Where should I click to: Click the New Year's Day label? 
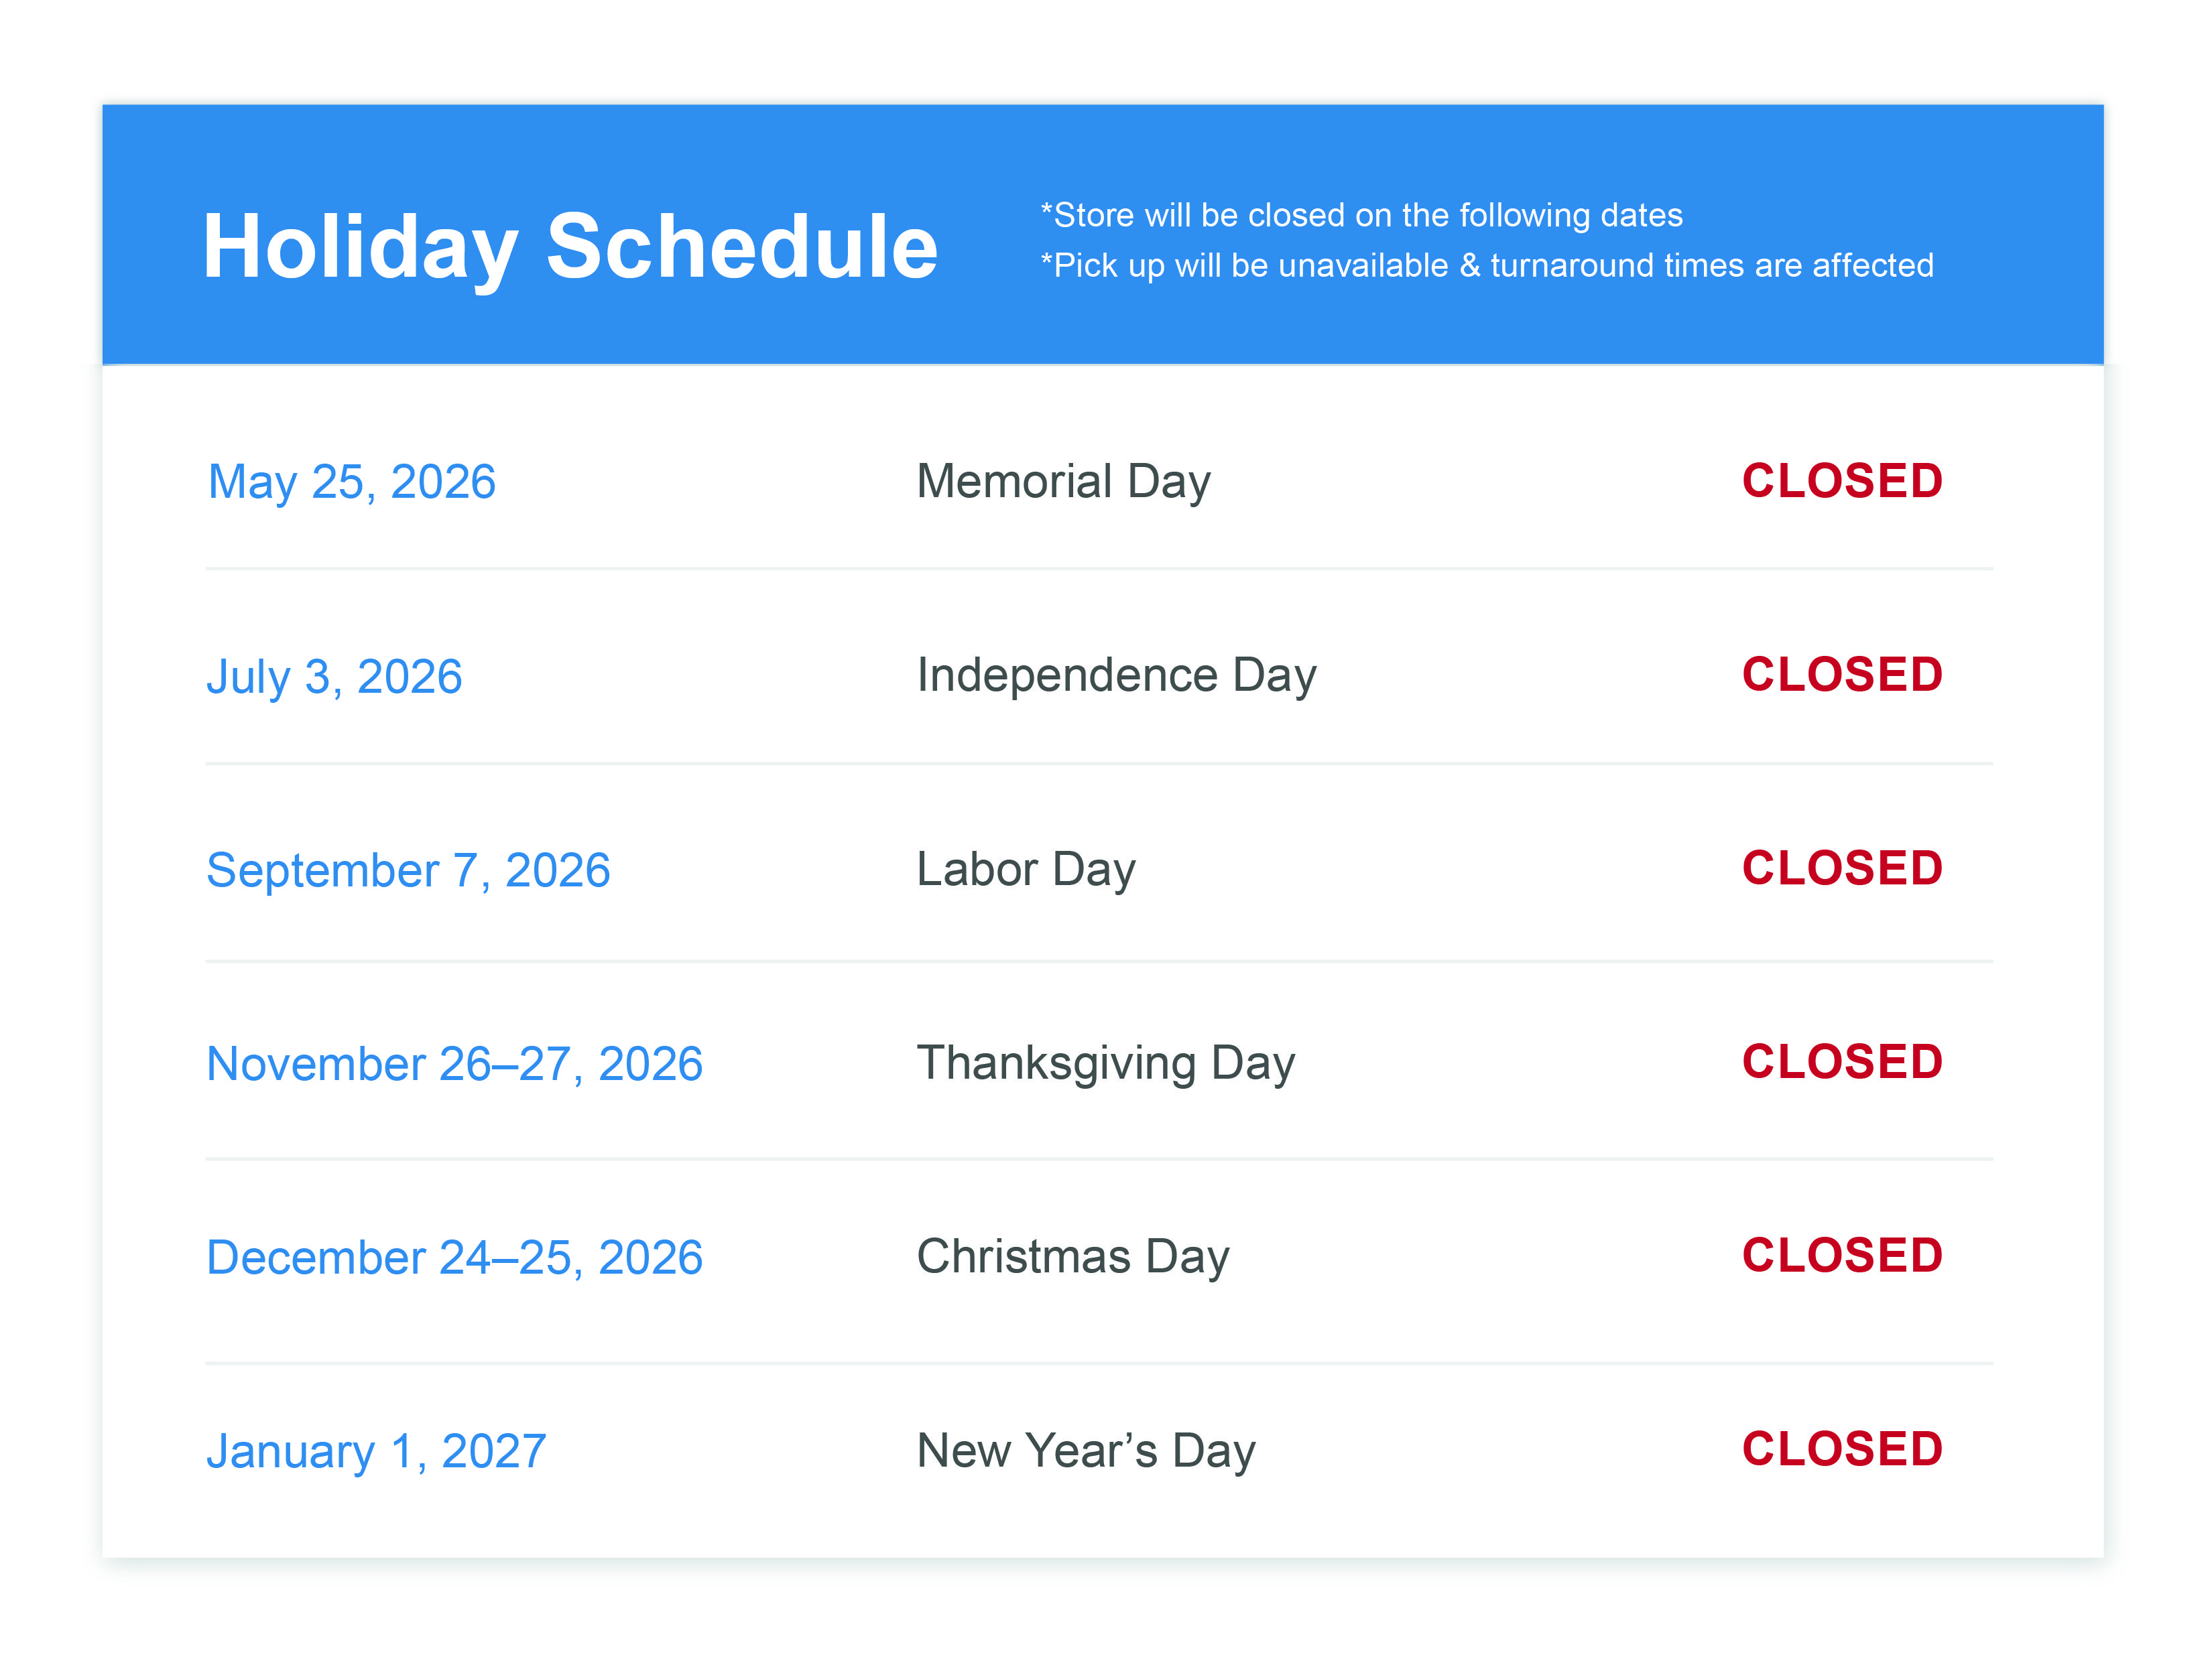tap(1085, 1451)
